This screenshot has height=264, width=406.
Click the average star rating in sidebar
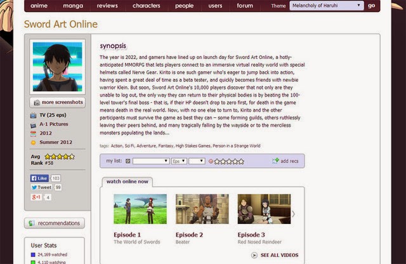pyautogui.click(x=60, y=157)
